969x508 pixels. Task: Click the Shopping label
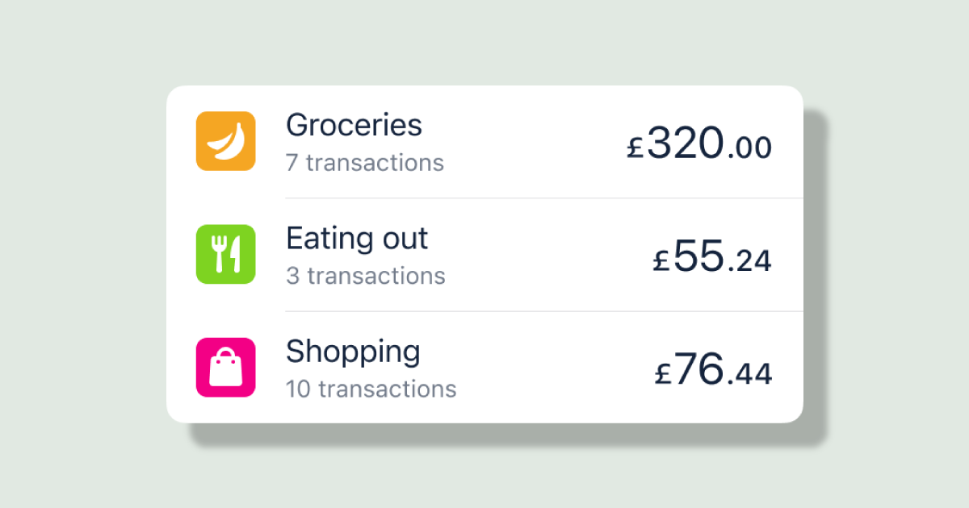(353, 351)
